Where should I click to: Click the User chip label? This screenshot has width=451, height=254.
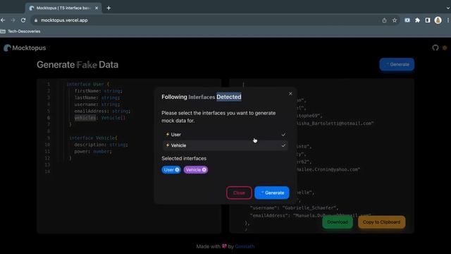tap(169, 170)
